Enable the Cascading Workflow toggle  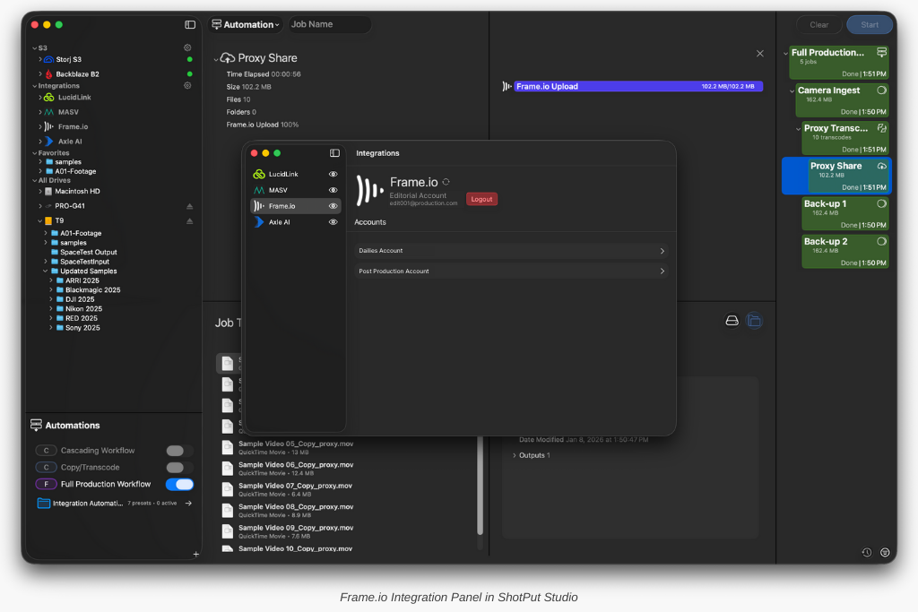[179, 451]
